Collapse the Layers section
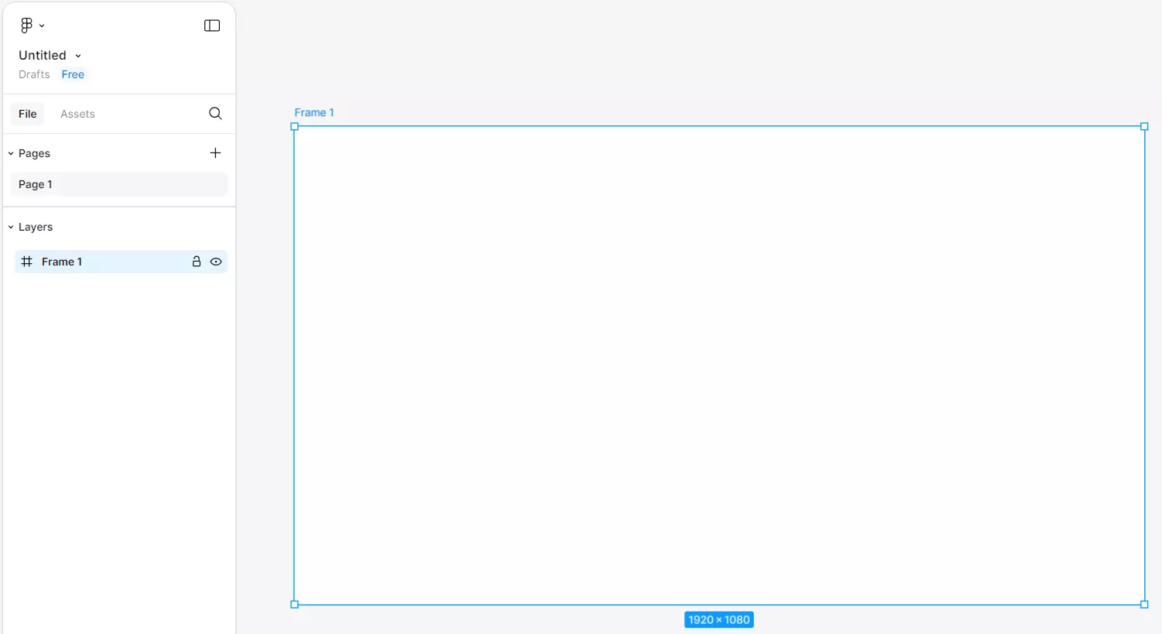This screenshot has width=1162, height=634. pos(11,227)
